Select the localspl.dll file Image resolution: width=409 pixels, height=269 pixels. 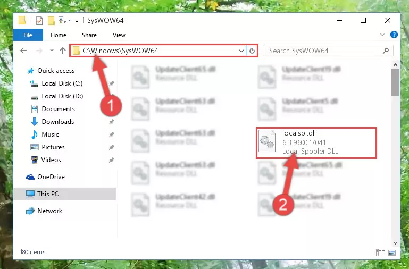click(316, 143)
